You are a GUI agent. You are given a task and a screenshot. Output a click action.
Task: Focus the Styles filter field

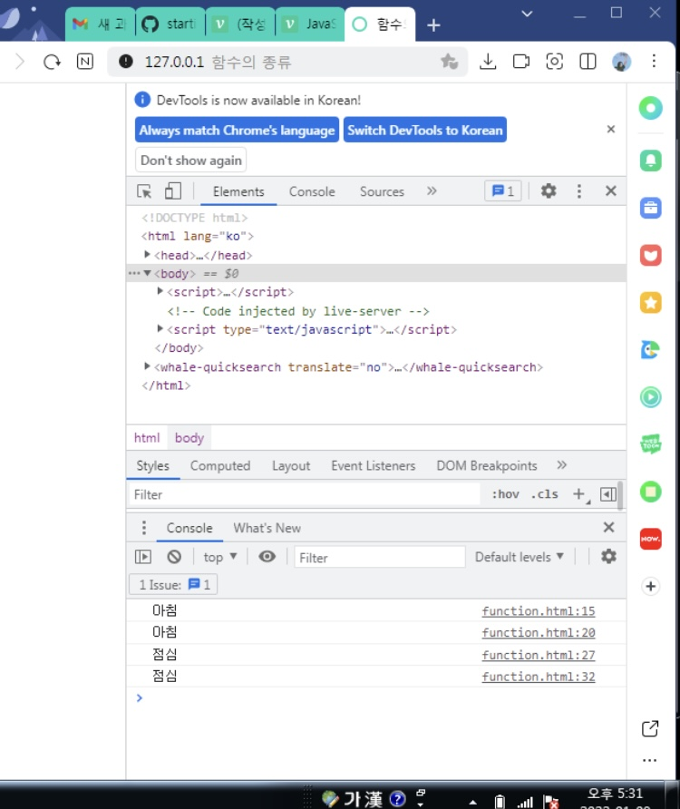click(x=305, y=495)
